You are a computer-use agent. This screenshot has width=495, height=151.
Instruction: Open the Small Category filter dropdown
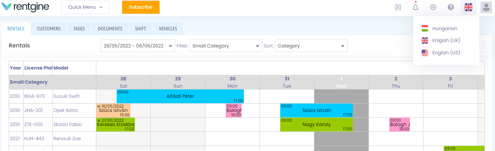click(226, 46)
